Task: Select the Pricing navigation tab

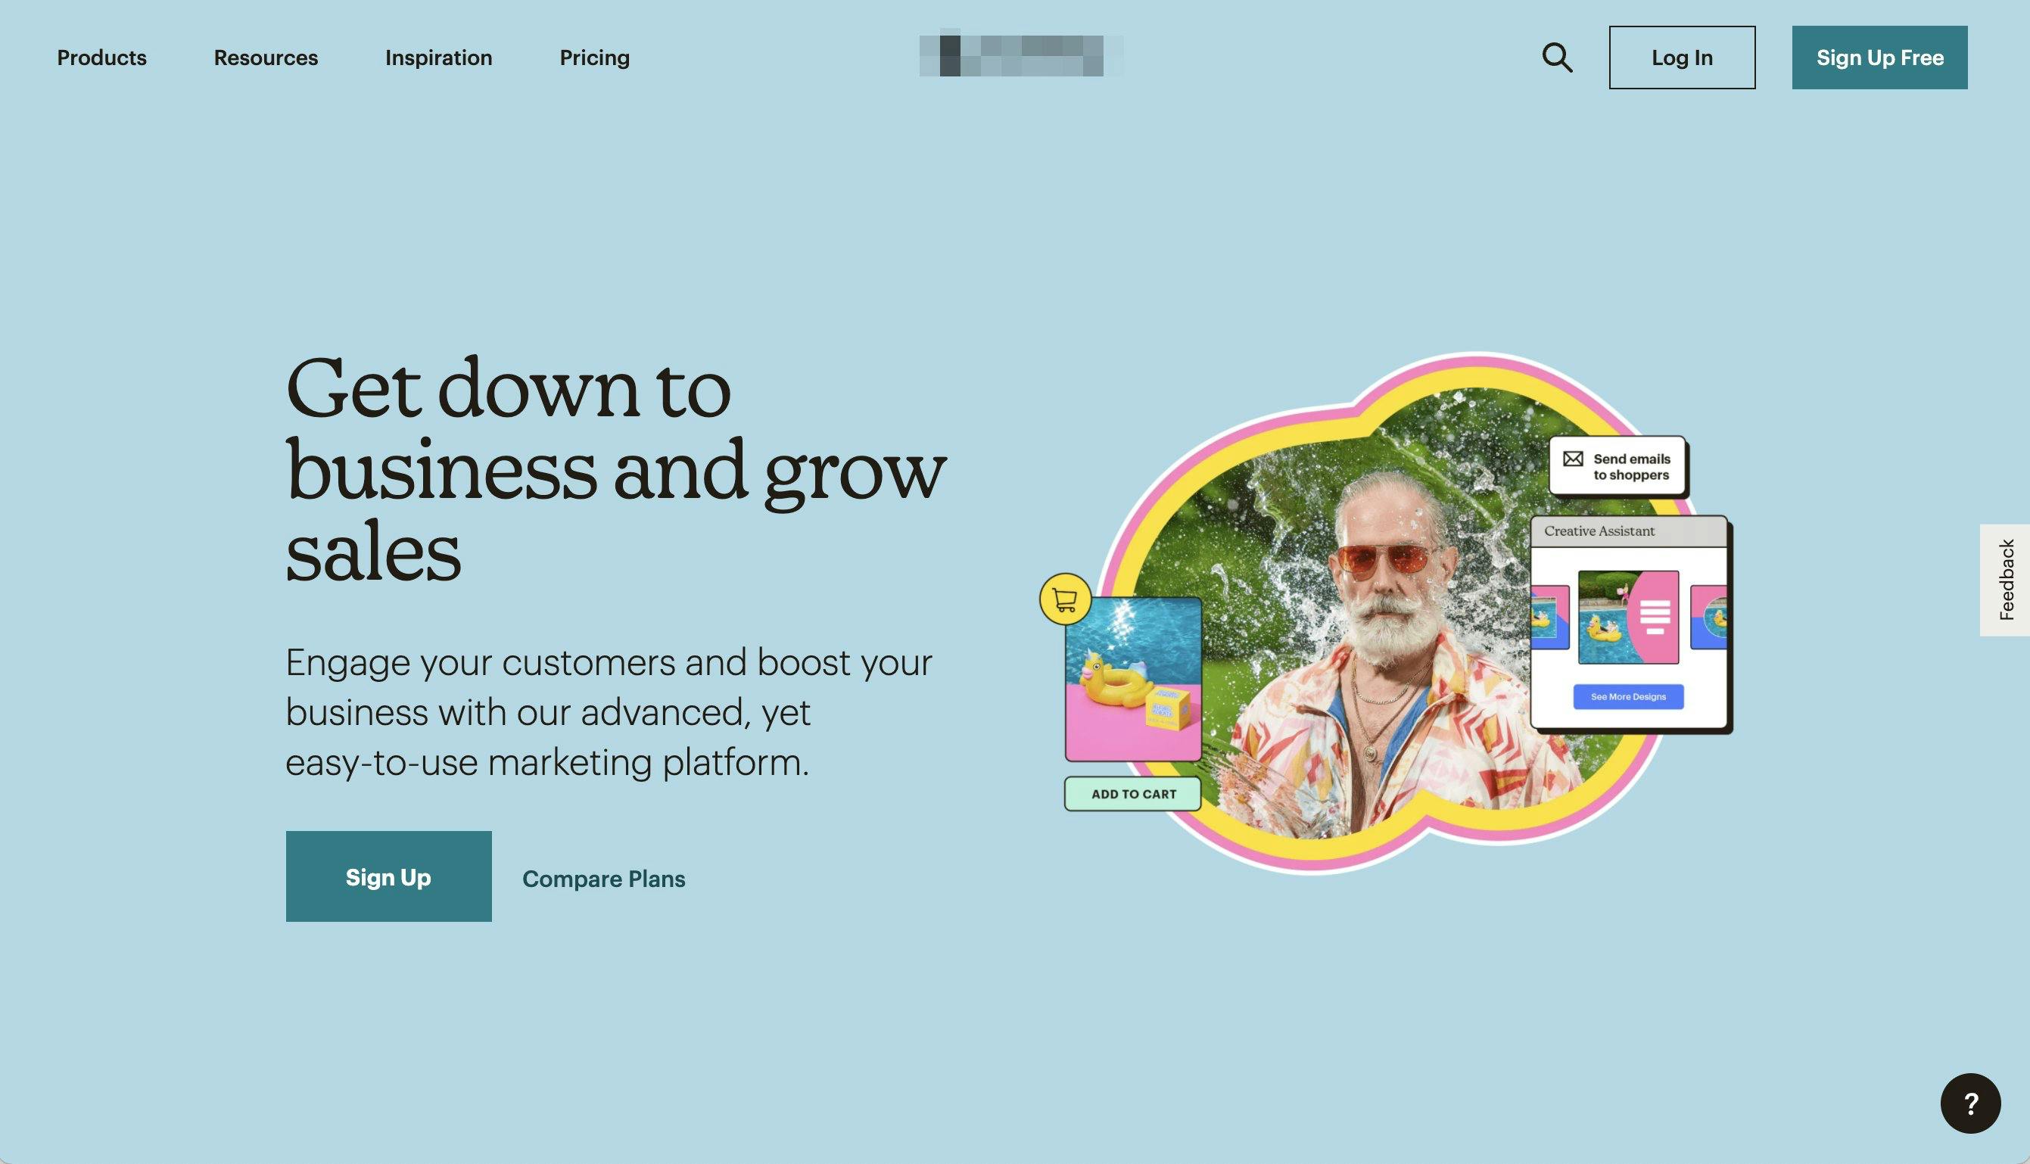Action: (x=594, y=56)
